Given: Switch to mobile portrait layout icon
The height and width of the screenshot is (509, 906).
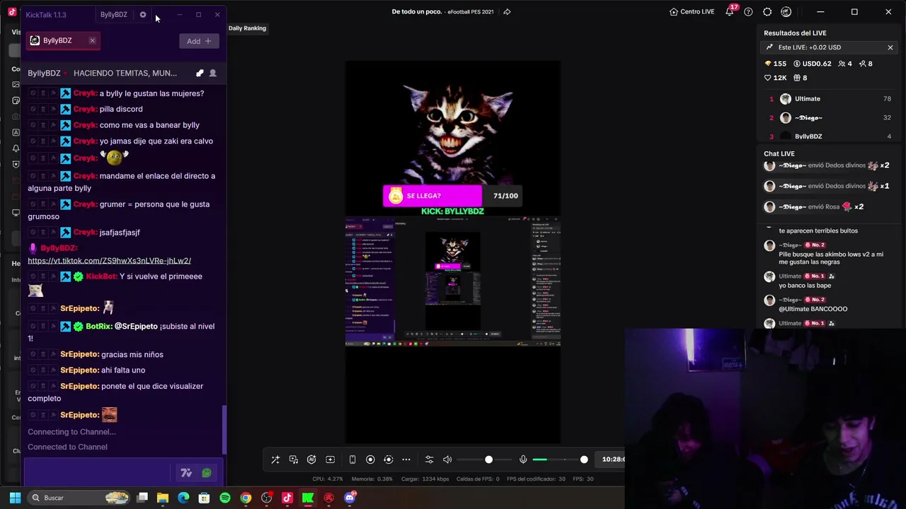Looking at the screenshot, I should tap(352, 460).
